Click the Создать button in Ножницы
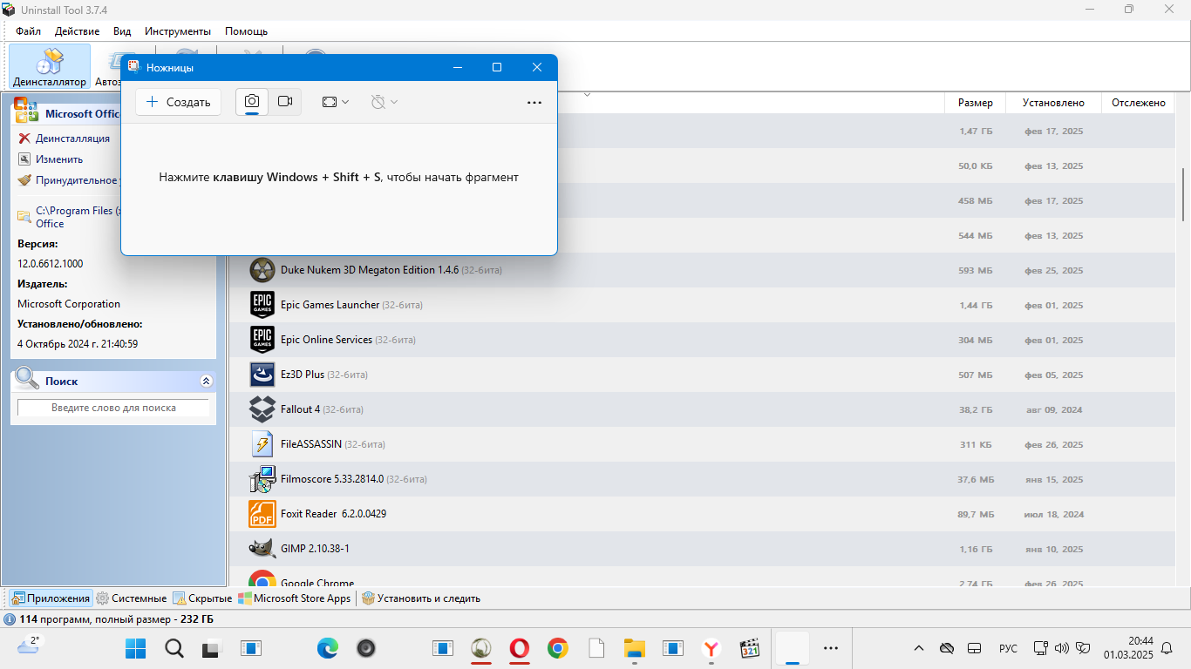The width and height of the screenshot is (1191, 669). point(178,102)
